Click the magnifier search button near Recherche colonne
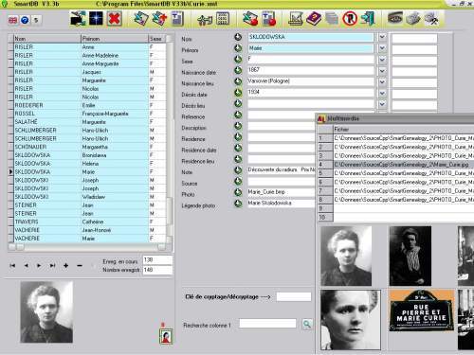 tap(307, 324)
